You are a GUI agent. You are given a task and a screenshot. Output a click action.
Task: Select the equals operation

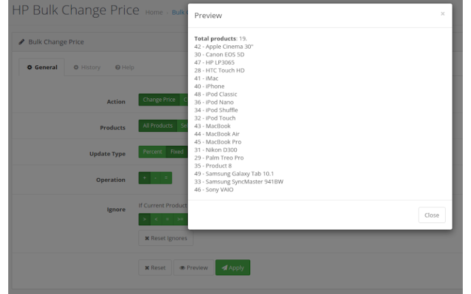(x=166, y=178)
